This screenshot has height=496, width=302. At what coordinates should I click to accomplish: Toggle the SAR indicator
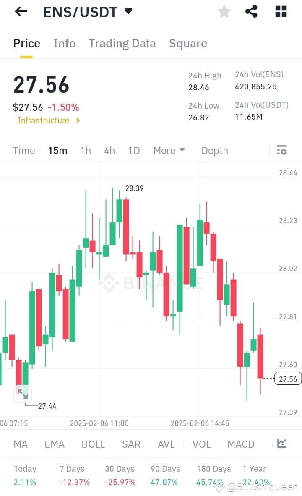131,444
